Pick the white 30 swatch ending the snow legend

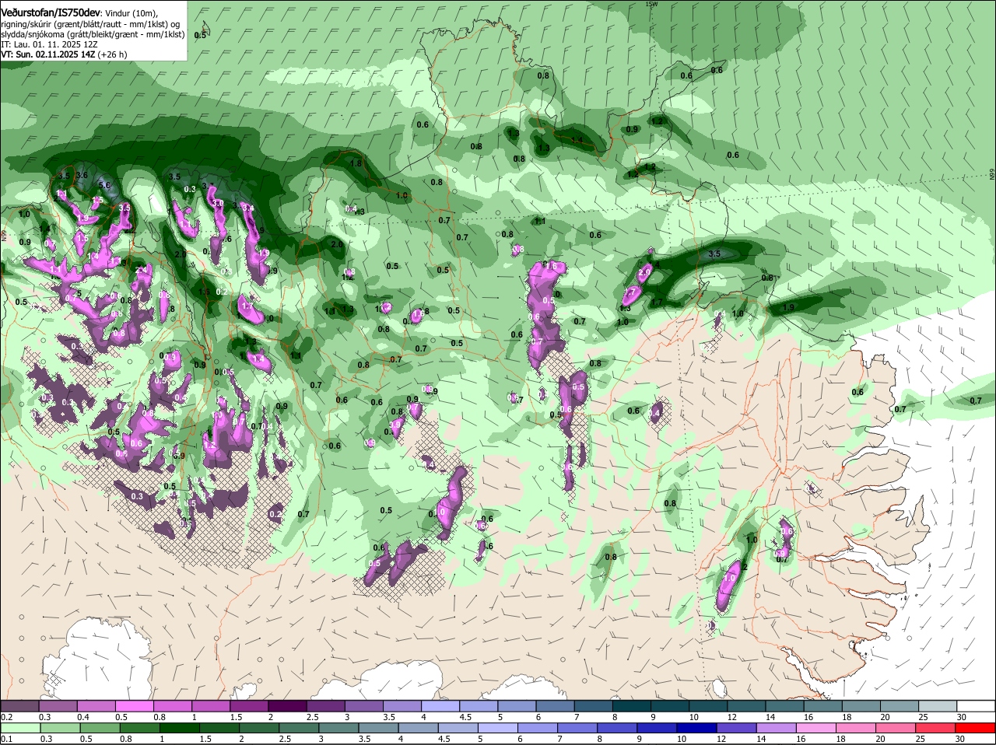coord(977,705)
